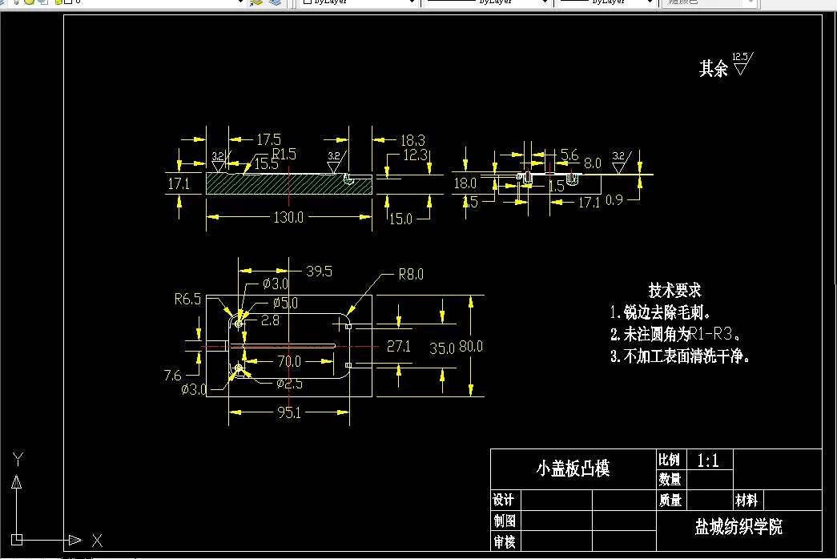Viewport: 837px width, 559px height.
Task: Select the 小盖板凸模 title block text
Action: tap(571, 468)
